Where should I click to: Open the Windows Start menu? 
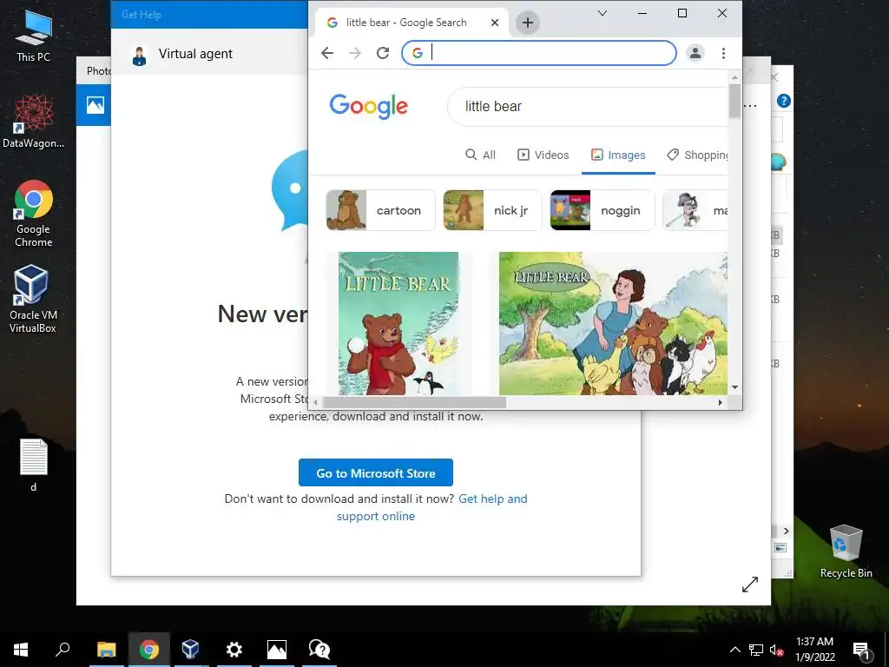click(x=21, y=650)
